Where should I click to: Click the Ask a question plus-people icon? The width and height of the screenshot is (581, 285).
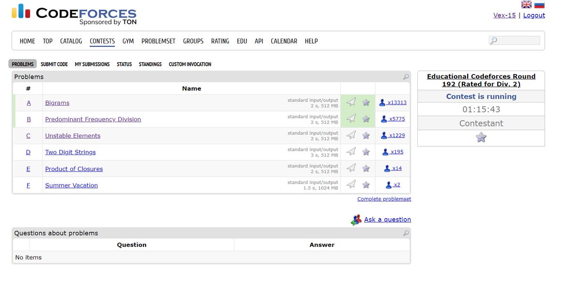(356, 220)
